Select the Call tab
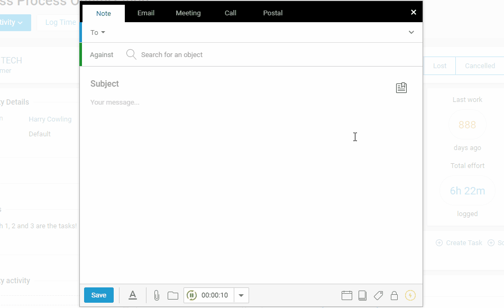The image size is (504, 308). [x=231, y=13]
